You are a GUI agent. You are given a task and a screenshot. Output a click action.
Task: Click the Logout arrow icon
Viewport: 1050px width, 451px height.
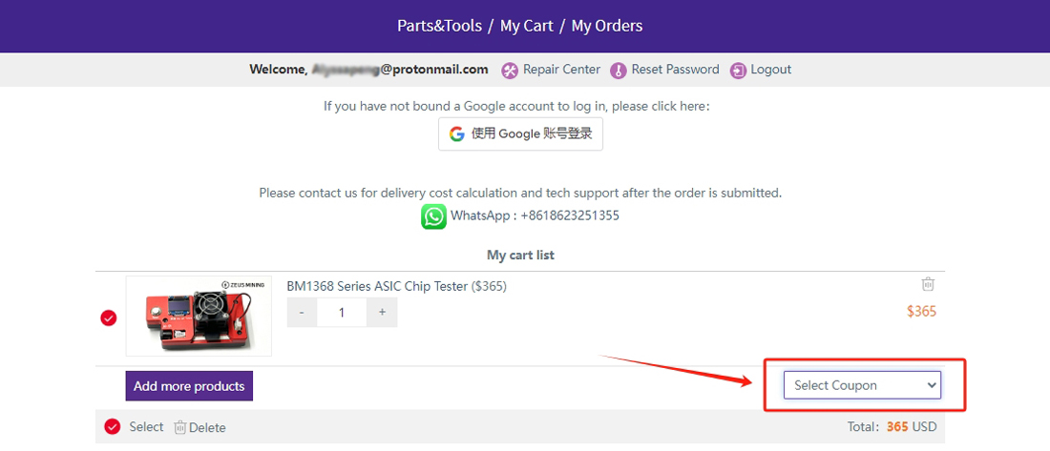pyautogui.click(x=738, y=70)
